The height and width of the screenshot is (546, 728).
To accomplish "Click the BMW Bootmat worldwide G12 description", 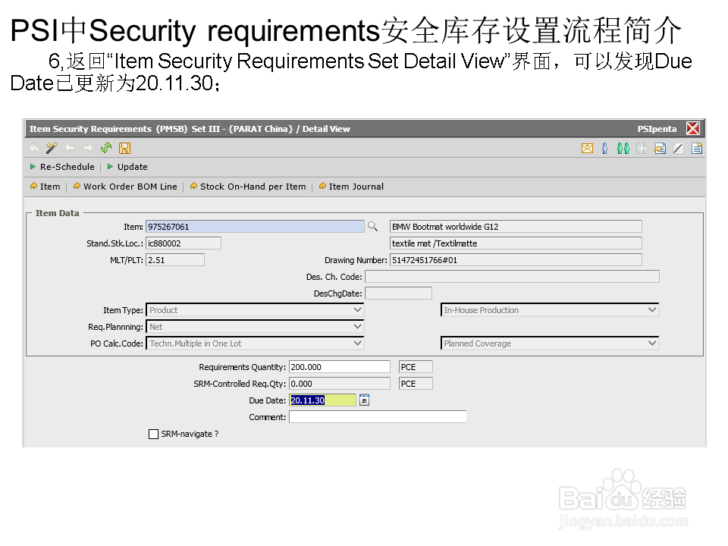I will pyautogui.click(x=516, y=227).
